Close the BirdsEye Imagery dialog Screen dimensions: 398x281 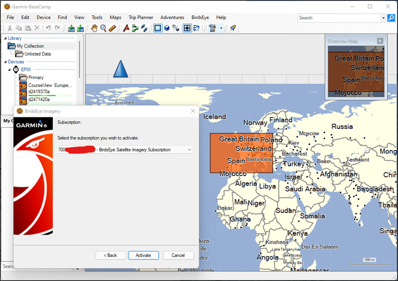tap(193, 111)
